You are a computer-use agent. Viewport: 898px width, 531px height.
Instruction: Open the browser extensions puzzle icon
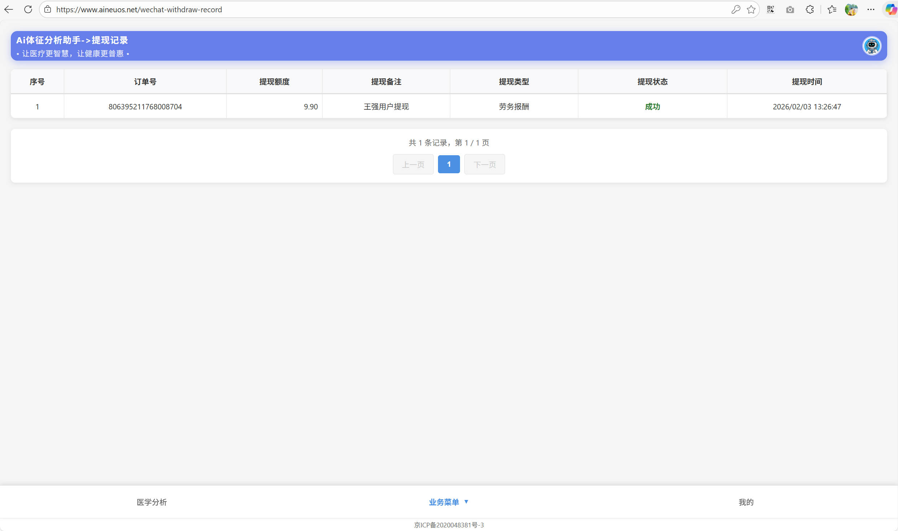coord(810,10)
